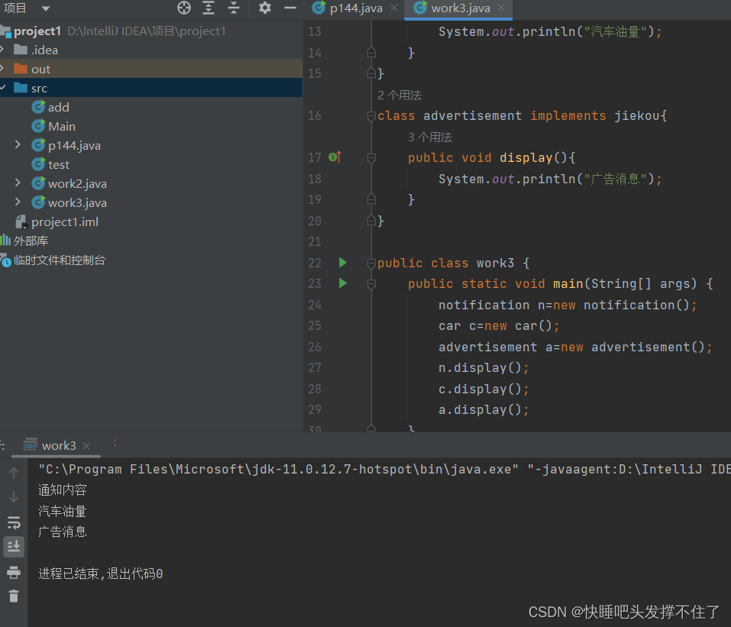Select the project1 root node
This screenshot has width=731, height=627.
coord(151,31)
